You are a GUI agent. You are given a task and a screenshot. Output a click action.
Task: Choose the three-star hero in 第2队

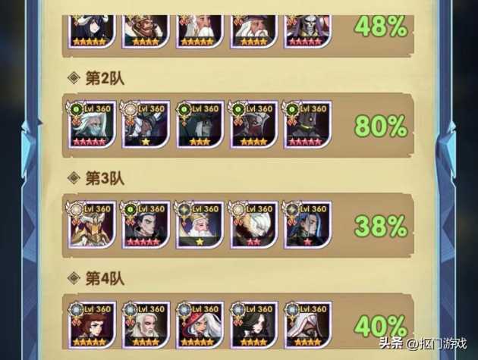200,124
